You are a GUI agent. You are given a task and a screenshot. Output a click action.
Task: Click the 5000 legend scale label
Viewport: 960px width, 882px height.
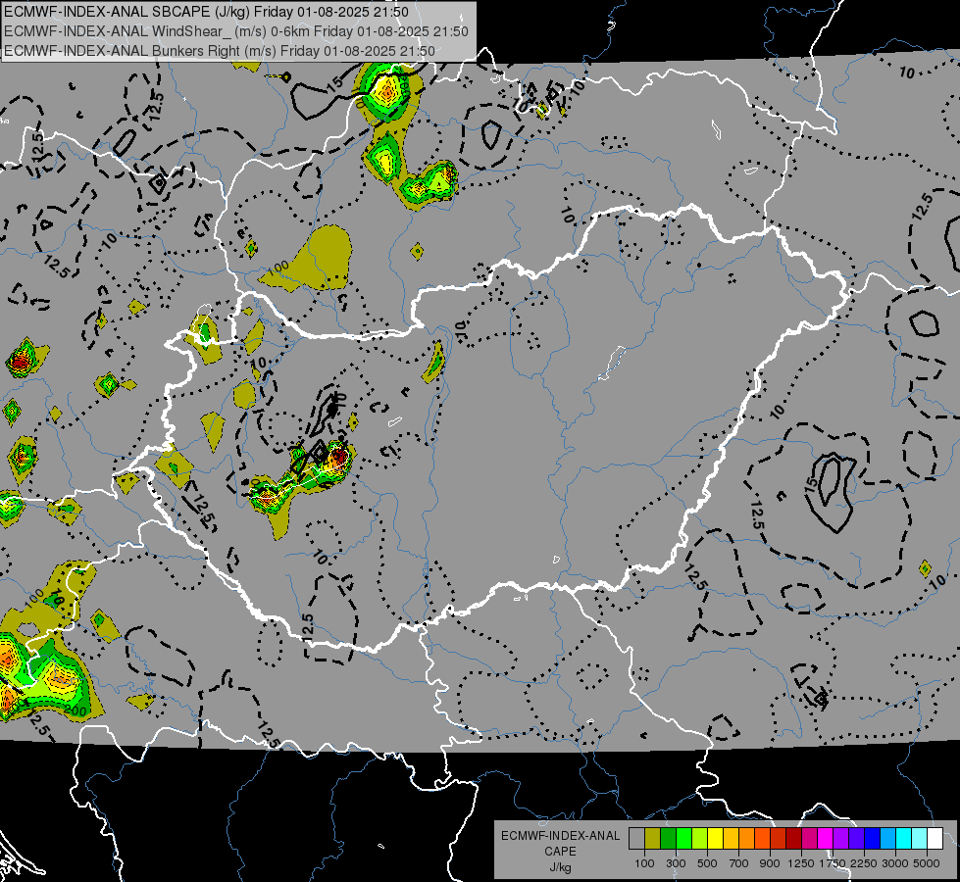click(x=927, y=863)
